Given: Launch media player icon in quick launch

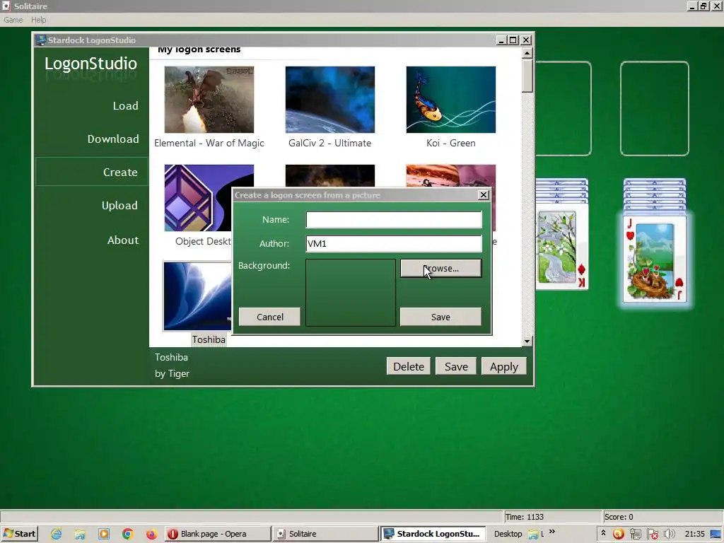Looking at the screenshot, I should [x=104, y=535].
